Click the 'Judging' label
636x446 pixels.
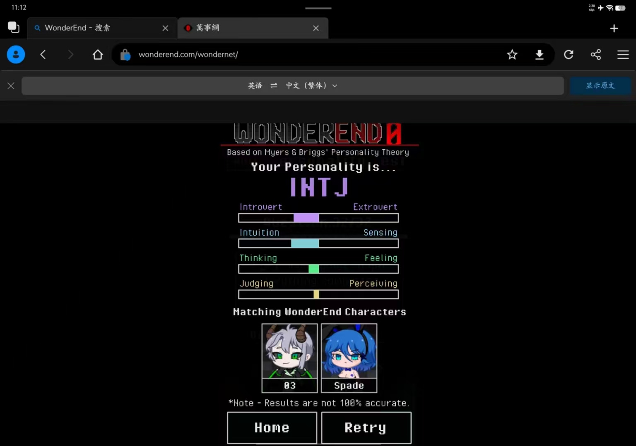[x=256, y=284]
